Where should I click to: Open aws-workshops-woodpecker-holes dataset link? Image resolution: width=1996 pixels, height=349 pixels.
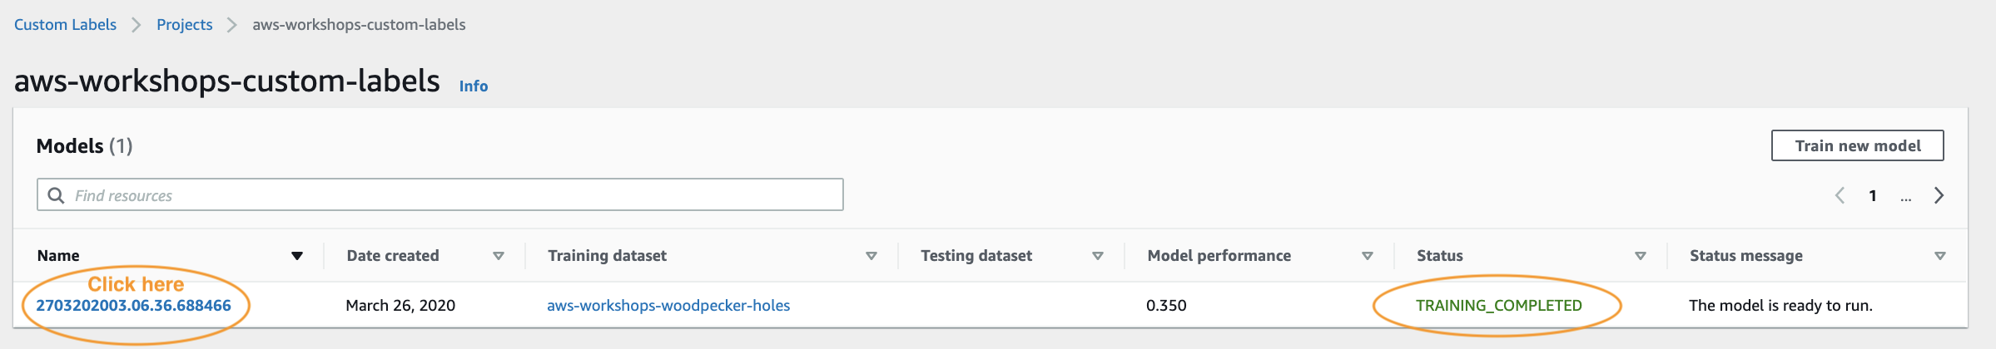(x=668, y=305)
